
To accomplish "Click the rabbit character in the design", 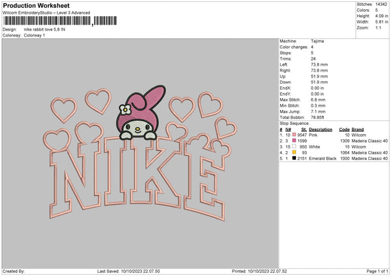I will tap(140, 113).
